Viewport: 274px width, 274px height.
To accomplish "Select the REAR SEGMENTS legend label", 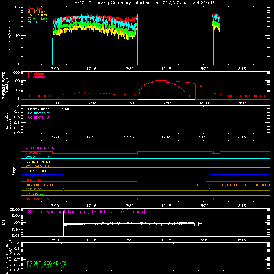I will pos(46,267).
